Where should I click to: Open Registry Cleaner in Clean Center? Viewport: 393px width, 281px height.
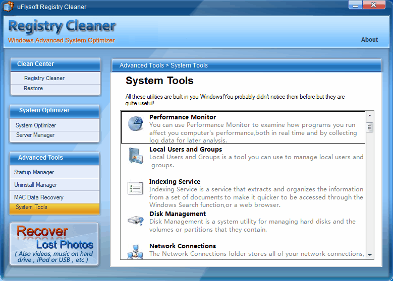click(55, 78)
